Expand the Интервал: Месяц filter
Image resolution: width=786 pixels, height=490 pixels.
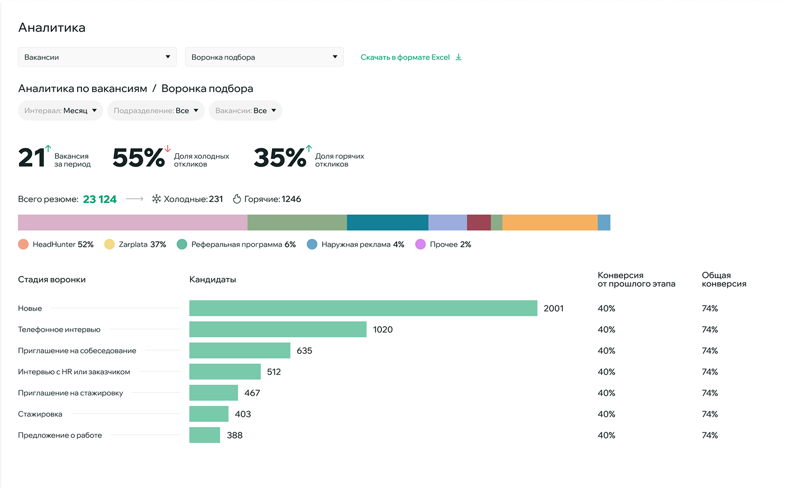coord(60,110)
